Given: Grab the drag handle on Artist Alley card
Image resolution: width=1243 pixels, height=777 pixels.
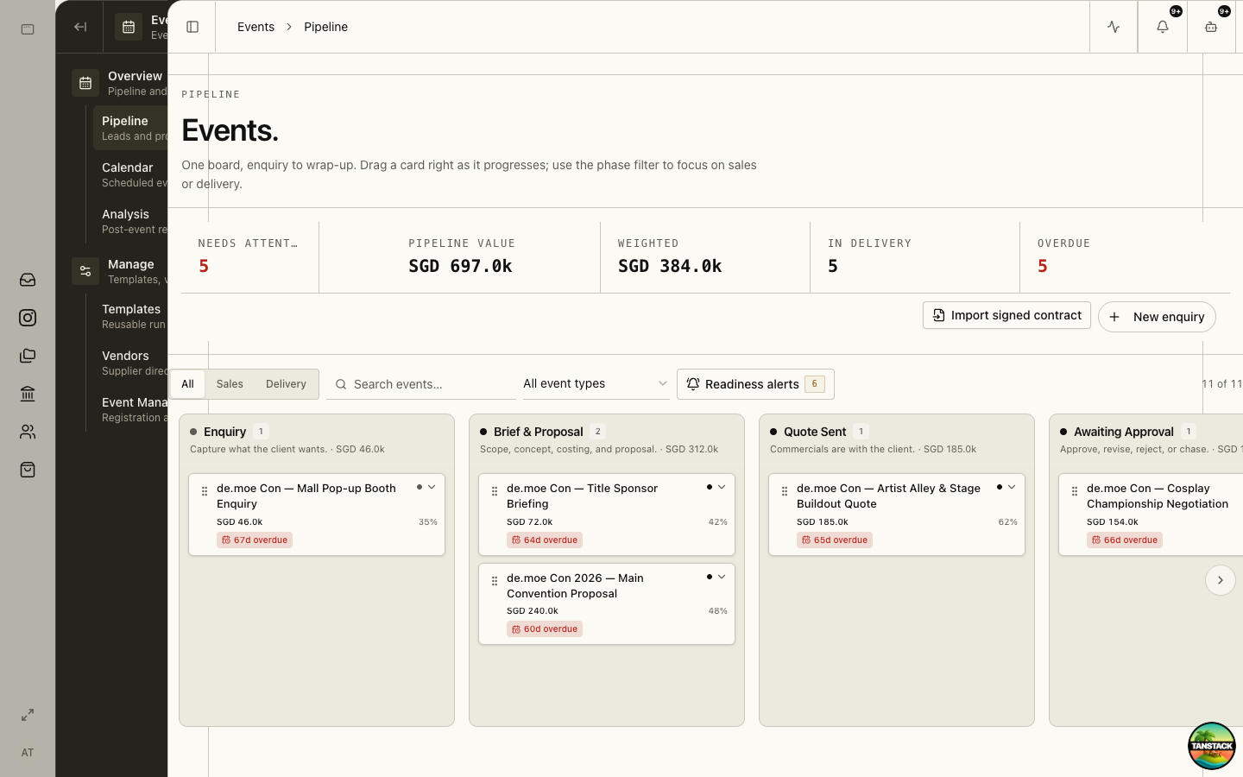Looking at the screenshot, I should tap(785, 491).
